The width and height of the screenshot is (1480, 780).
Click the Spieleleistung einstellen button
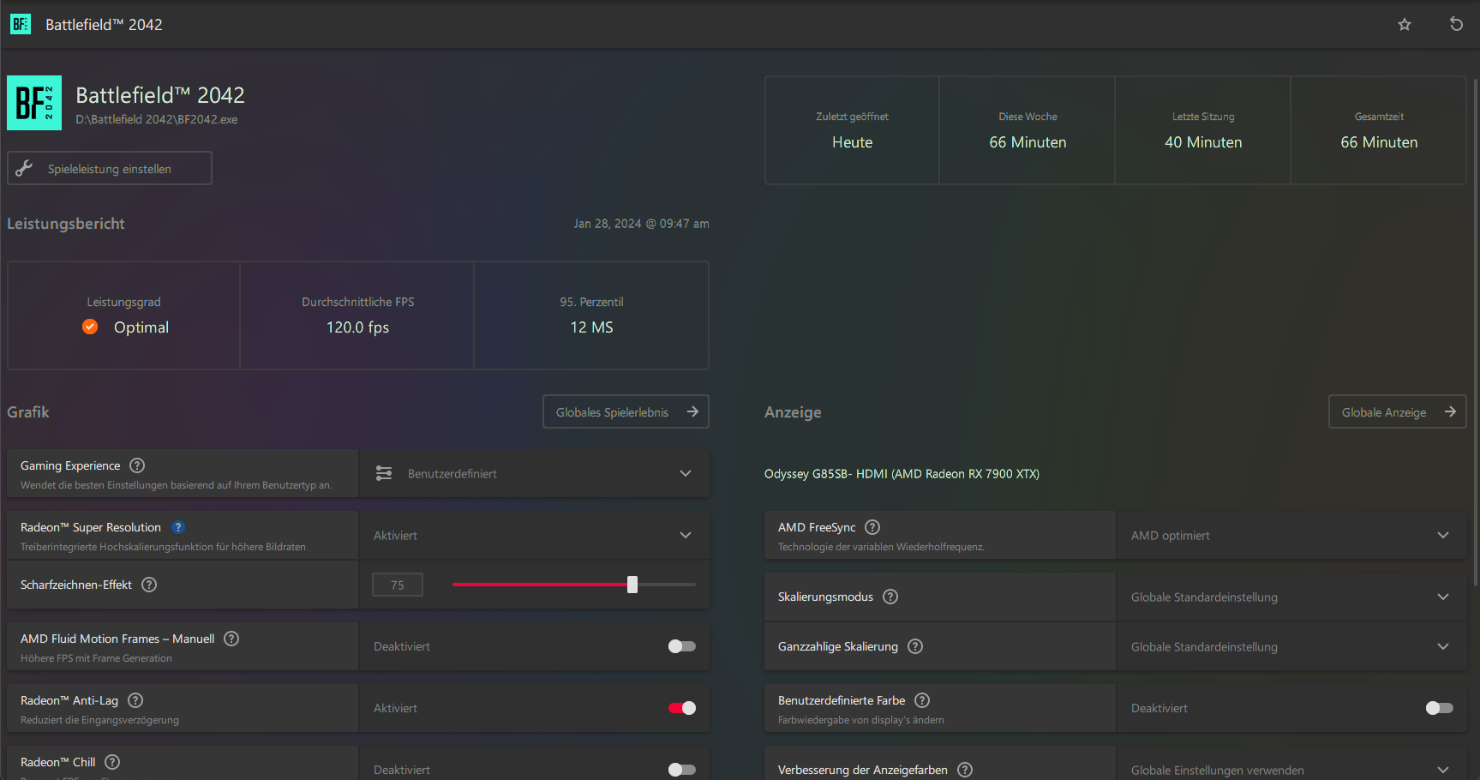pyautogui.click(x=110, y=168)
